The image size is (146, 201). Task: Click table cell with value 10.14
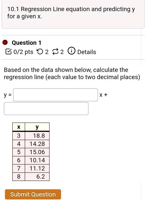tap(37, 160)
